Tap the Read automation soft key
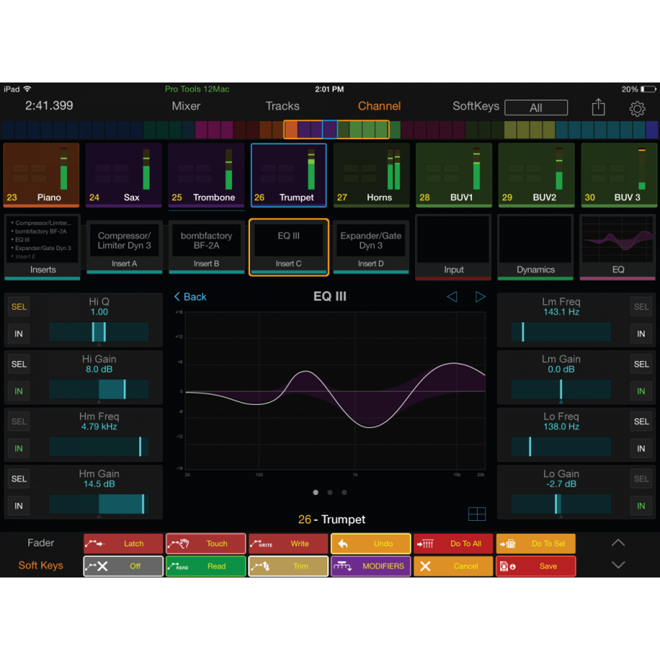 coord(206,566)
